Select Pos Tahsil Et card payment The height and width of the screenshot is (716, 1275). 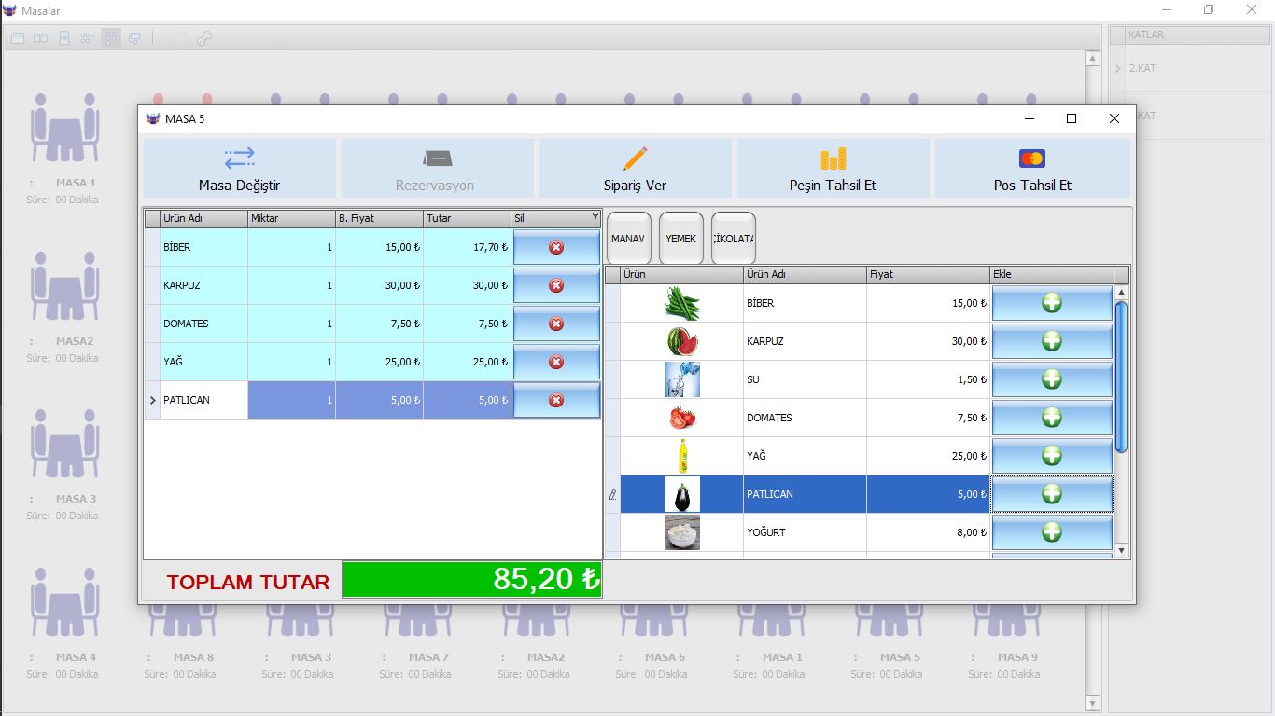pos(1031,169)
